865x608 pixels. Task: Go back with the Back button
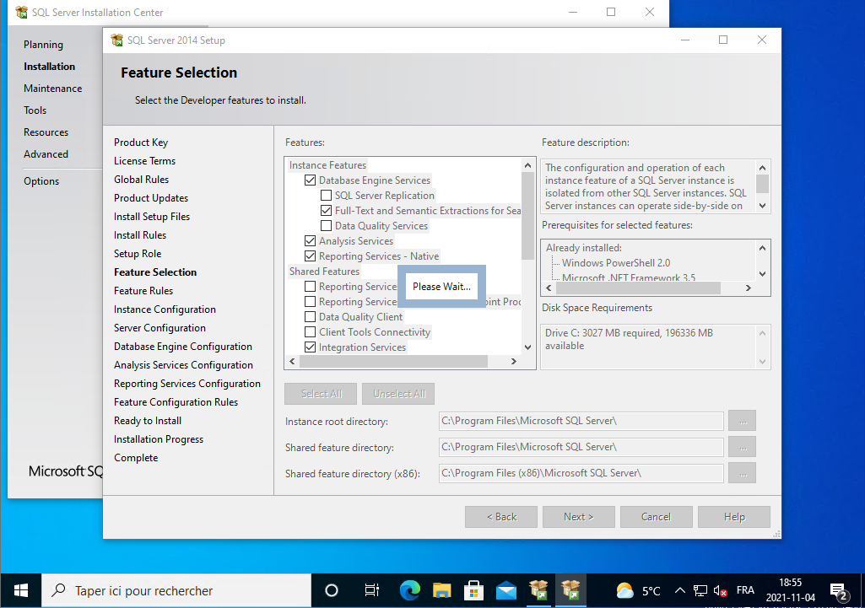tap(500, 517)
